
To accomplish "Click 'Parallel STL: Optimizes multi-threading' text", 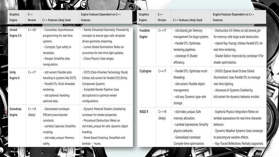I will tap(190, 74).
